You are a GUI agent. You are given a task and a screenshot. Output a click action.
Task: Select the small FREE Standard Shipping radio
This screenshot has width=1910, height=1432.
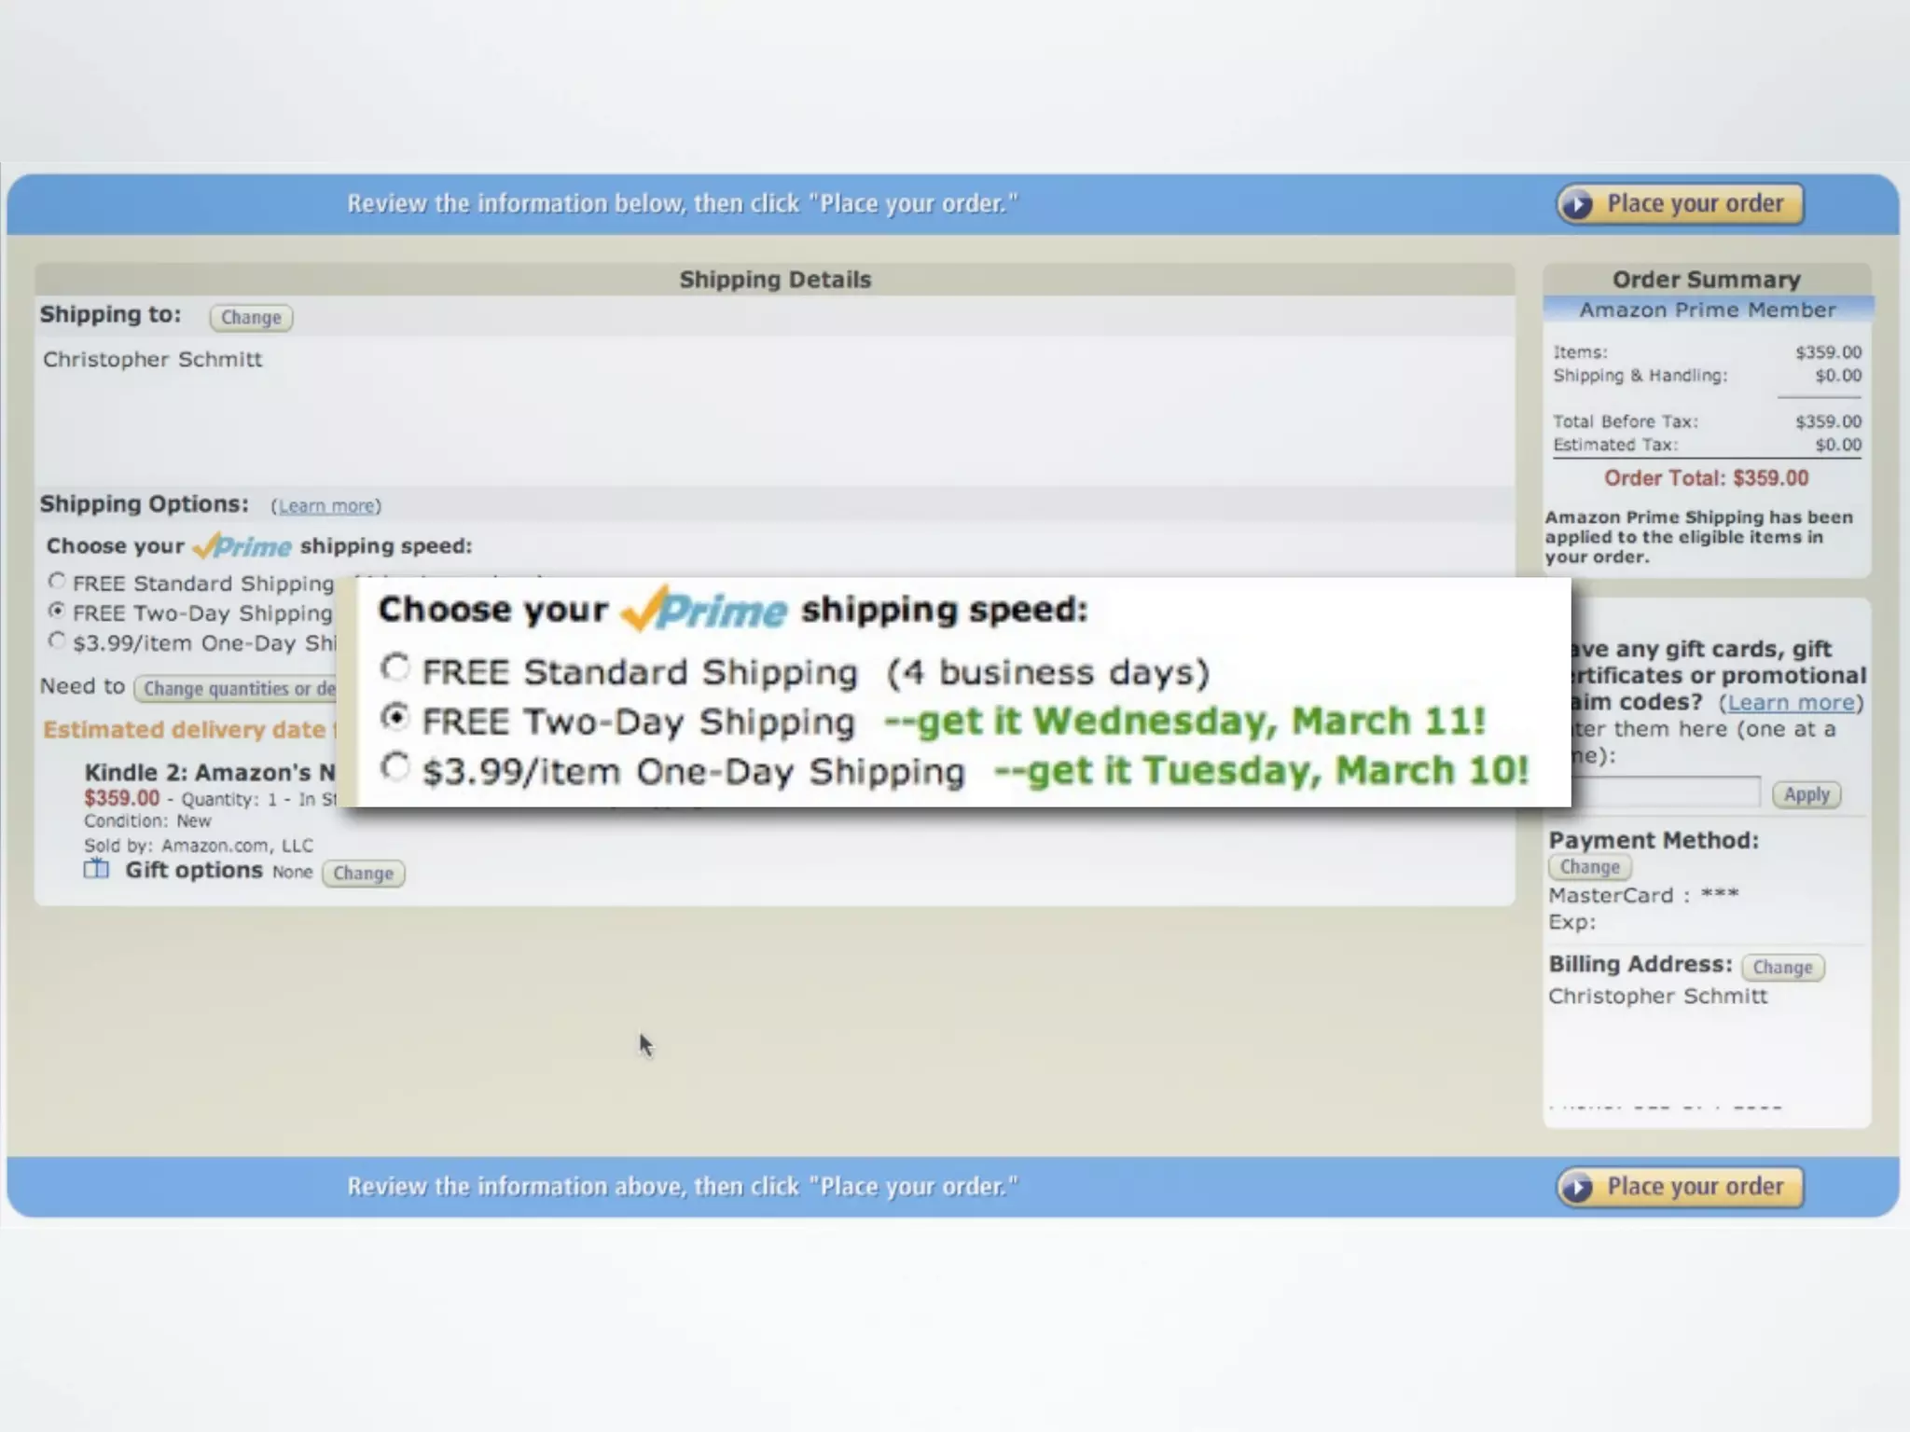click(x=57, y=582)
